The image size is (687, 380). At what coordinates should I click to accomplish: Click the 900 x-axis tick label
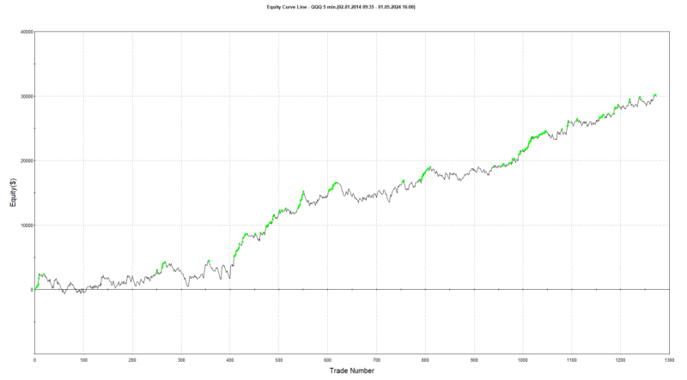(x=474, y=360)
